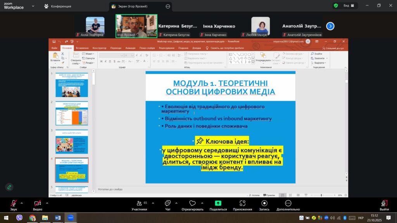The image size is (397, 223).
Task: Expand audio options arrow beside Звук
Action: (x=21, y=203)
